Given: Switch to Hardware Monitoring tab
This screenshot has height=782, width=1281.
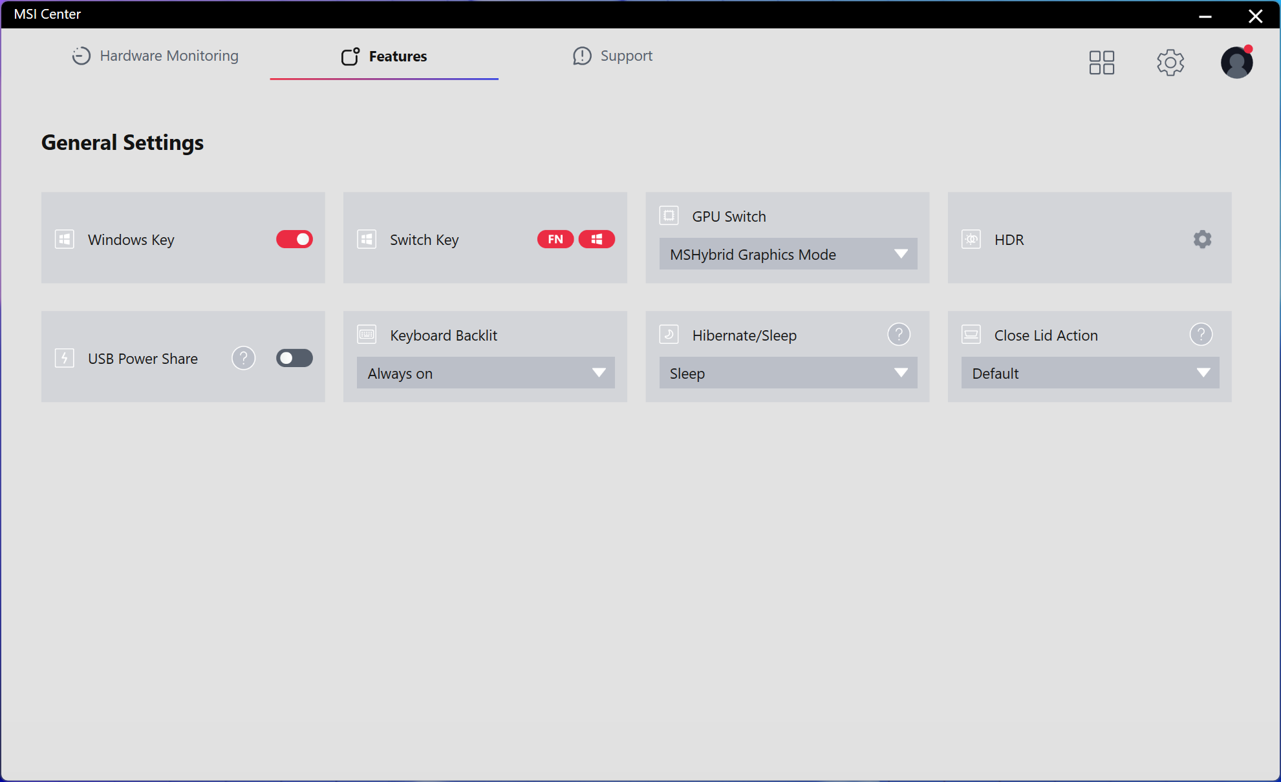Looking at the screenshot, I should coord(155,56).
